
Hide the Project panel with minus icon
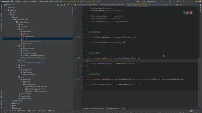point(72,5)
